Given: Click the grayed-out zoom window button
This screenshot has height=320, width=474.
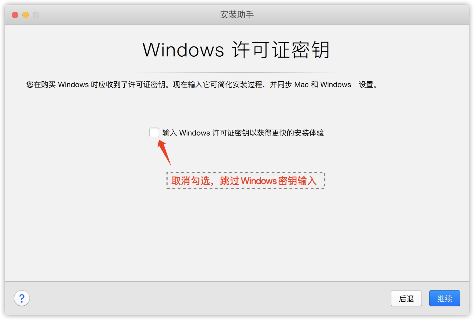Looking at the screenshot, I should (x=36, y=15).
